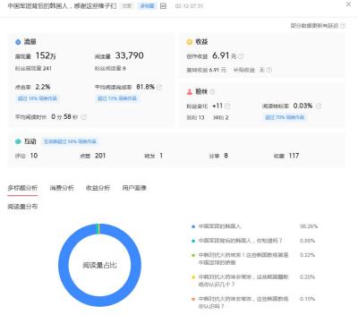Close the article data panel

tap(348, 4)
